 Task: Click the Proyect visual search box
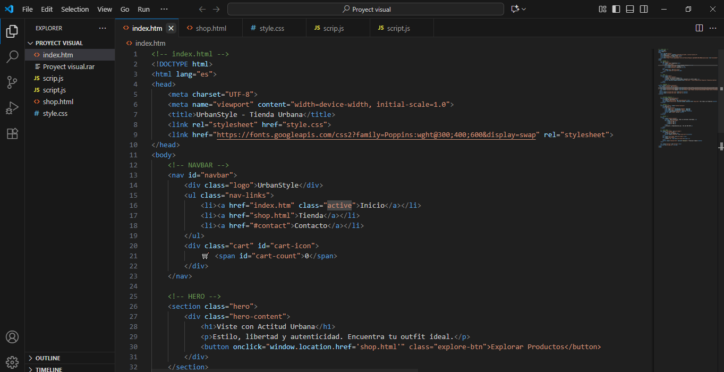[x=365, y=9]
